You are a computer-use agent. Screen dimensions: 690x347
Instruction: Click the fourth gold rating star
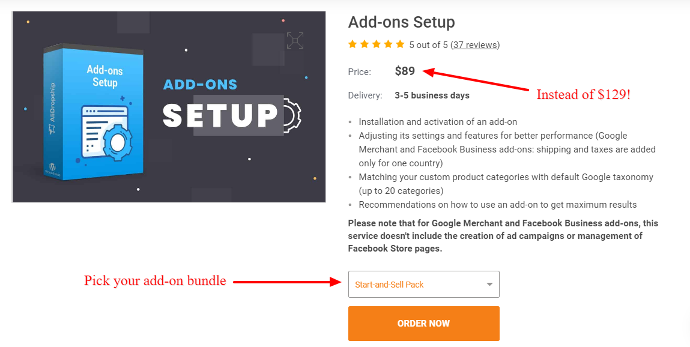pyautogui.click(x=388, y=44)
